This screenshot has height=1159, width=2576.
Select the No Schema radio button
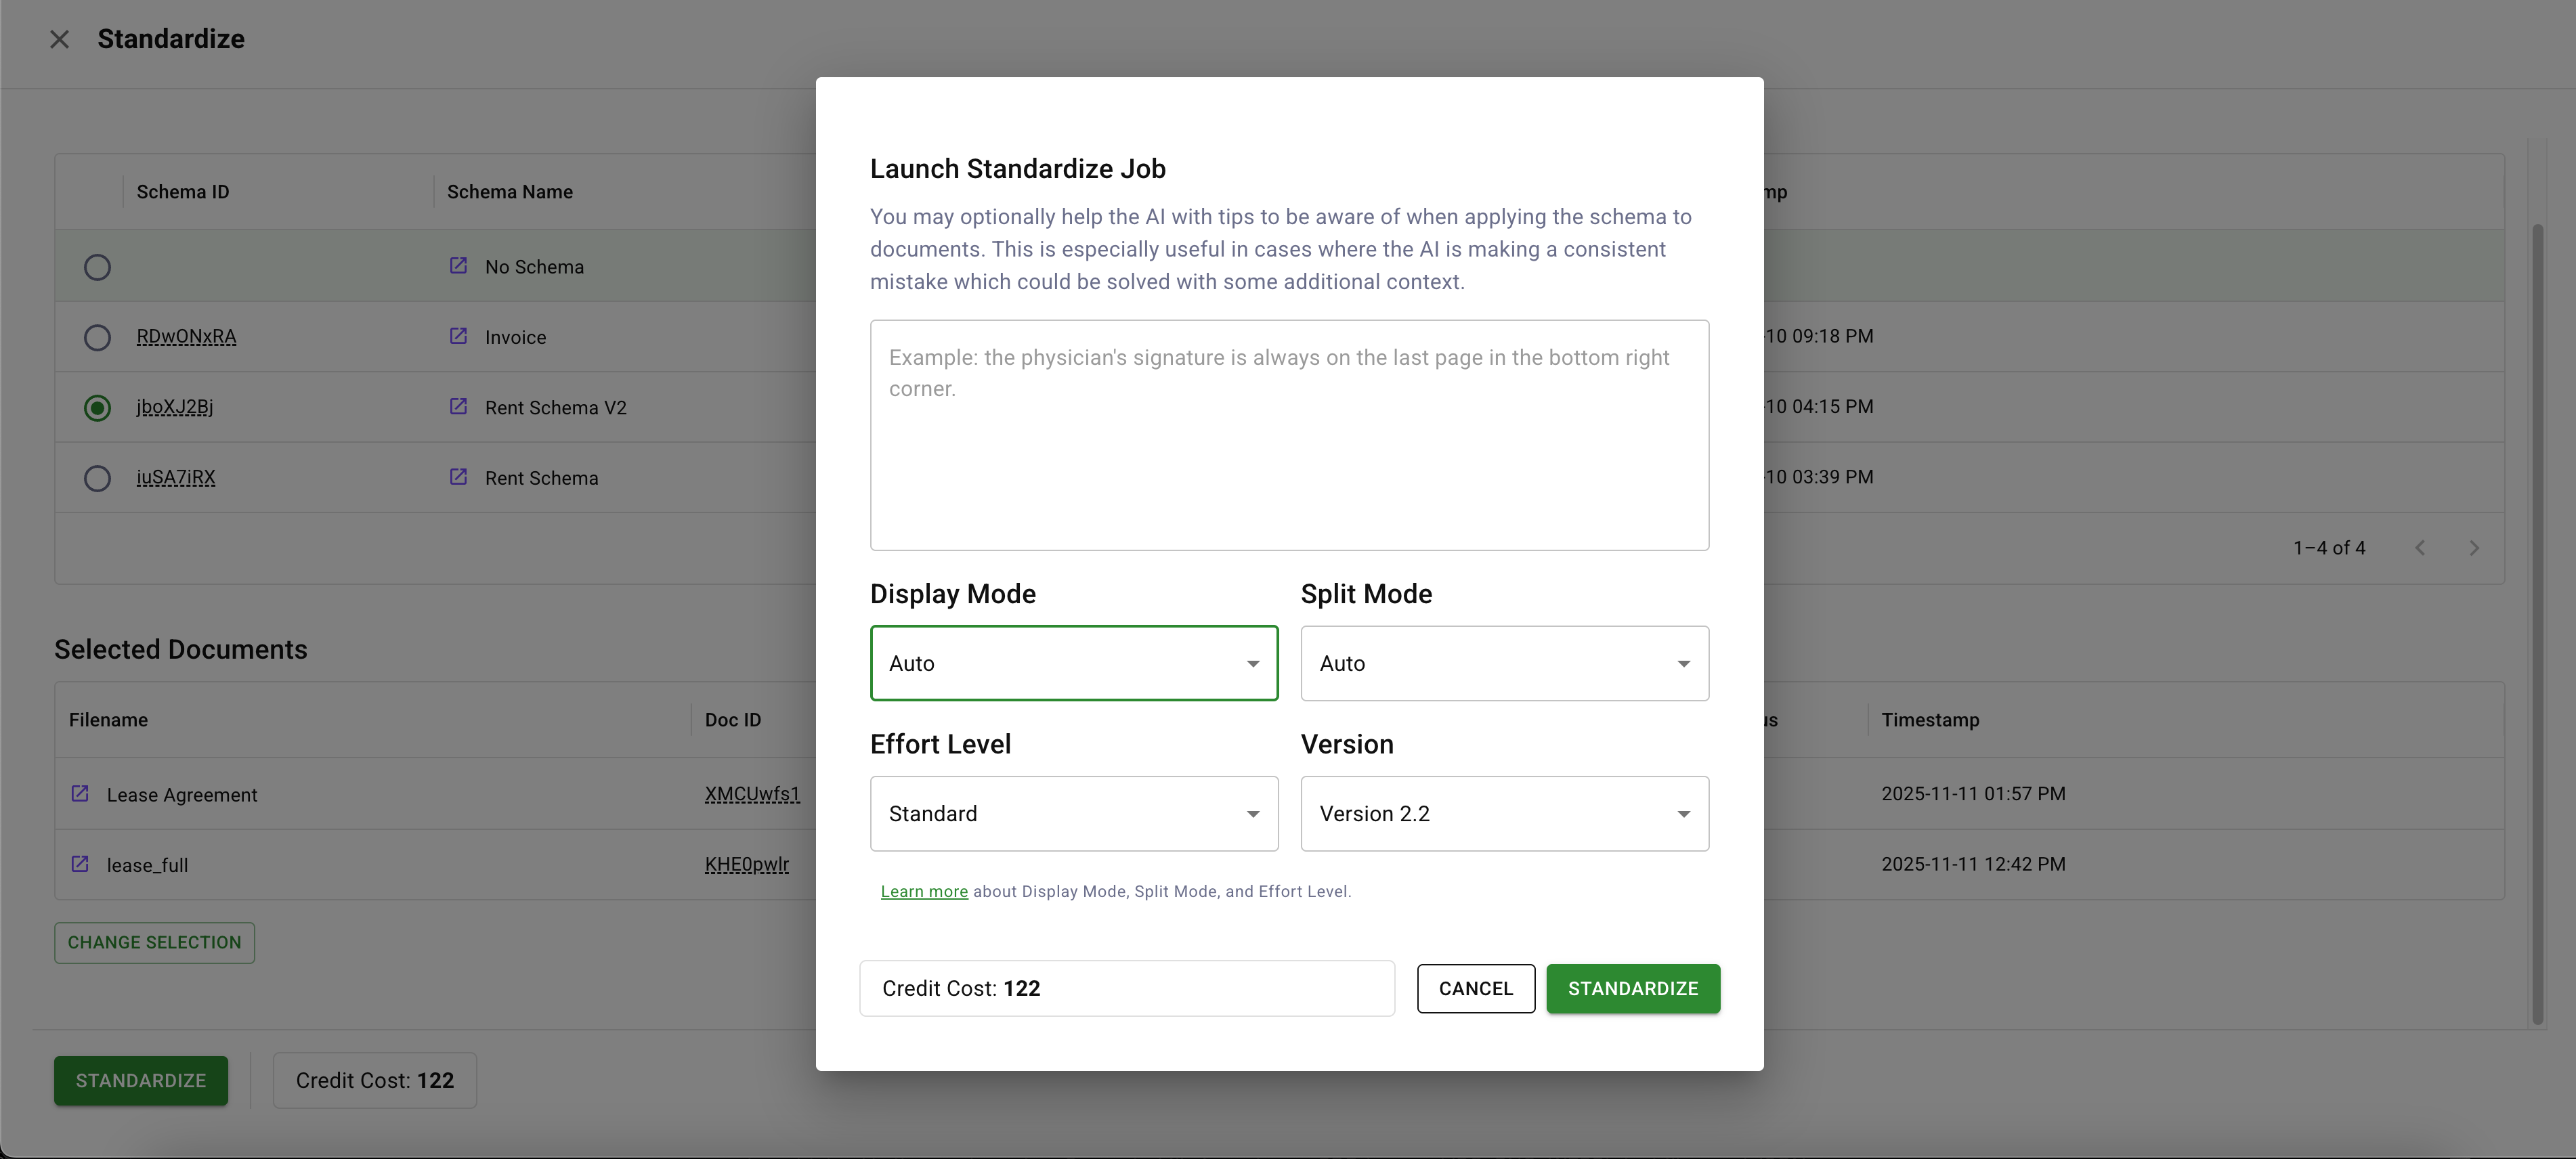pos(97,267)
